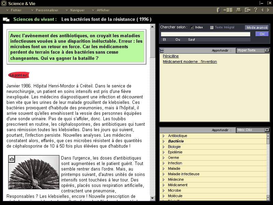Click the search text input field
Viewport: 273px width, 205px height.
tap(205, 34)
